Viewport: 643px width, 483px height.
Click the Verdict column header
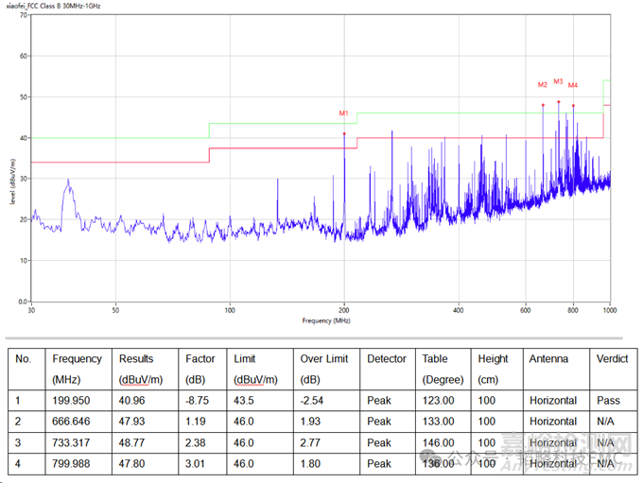613,359
